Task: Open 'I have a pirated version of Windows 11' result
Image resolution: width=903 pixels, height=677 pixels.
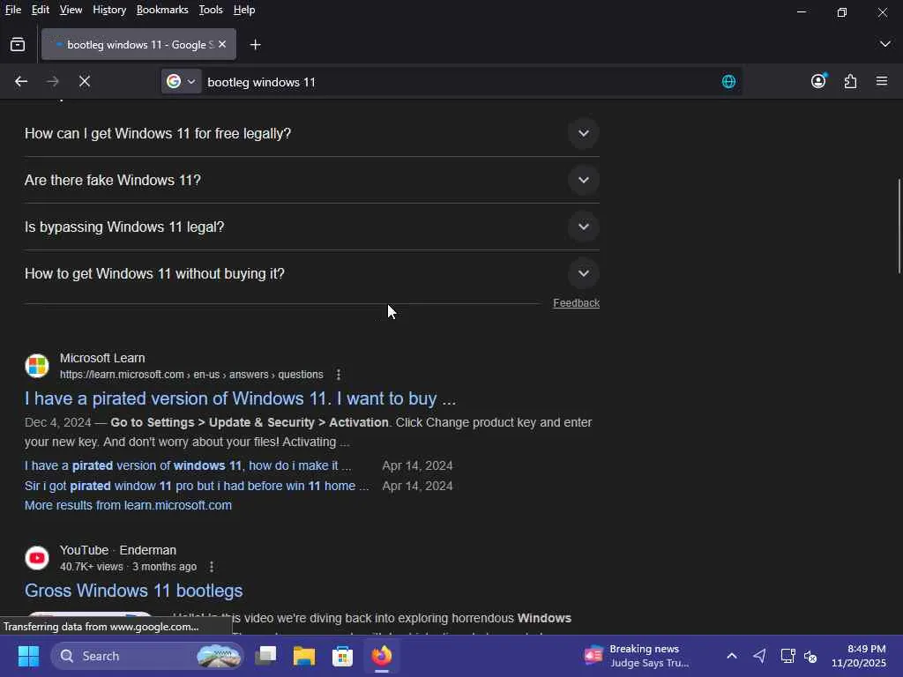Action: tap(240, 398)
